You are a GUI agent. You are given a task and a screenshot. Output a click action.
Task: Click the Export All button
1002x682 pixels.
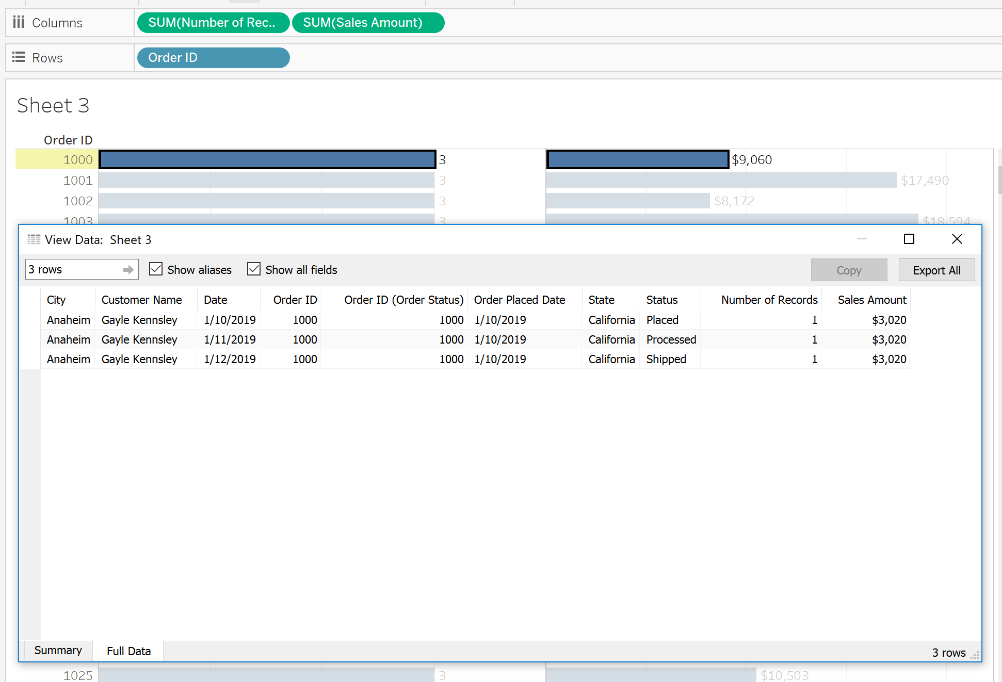pyautogui.click(x=936, y=270)
